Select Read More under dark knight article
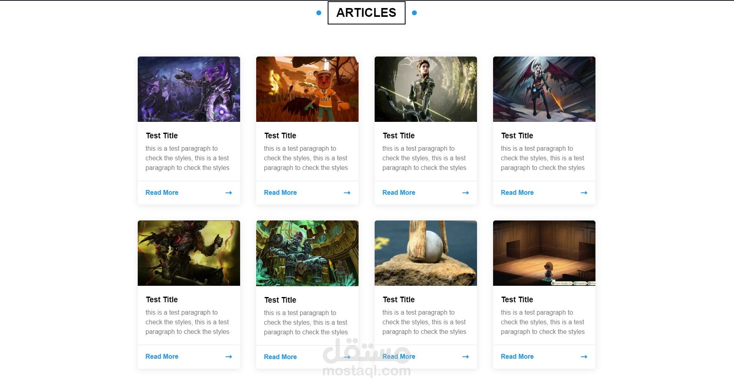Screen dimensions: 734x386 (x=162, y=356)
